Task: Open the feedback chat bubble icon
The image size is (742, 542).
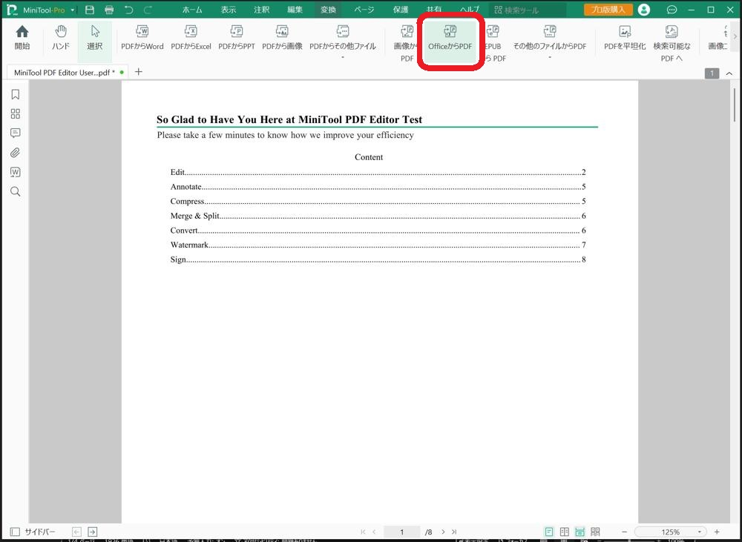Action: coord(672,10)
